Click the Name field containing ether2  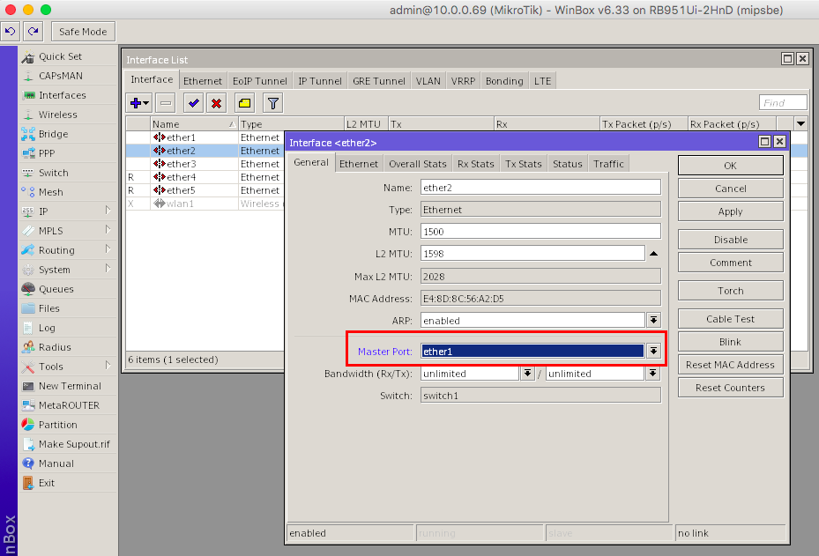point(540,188)
